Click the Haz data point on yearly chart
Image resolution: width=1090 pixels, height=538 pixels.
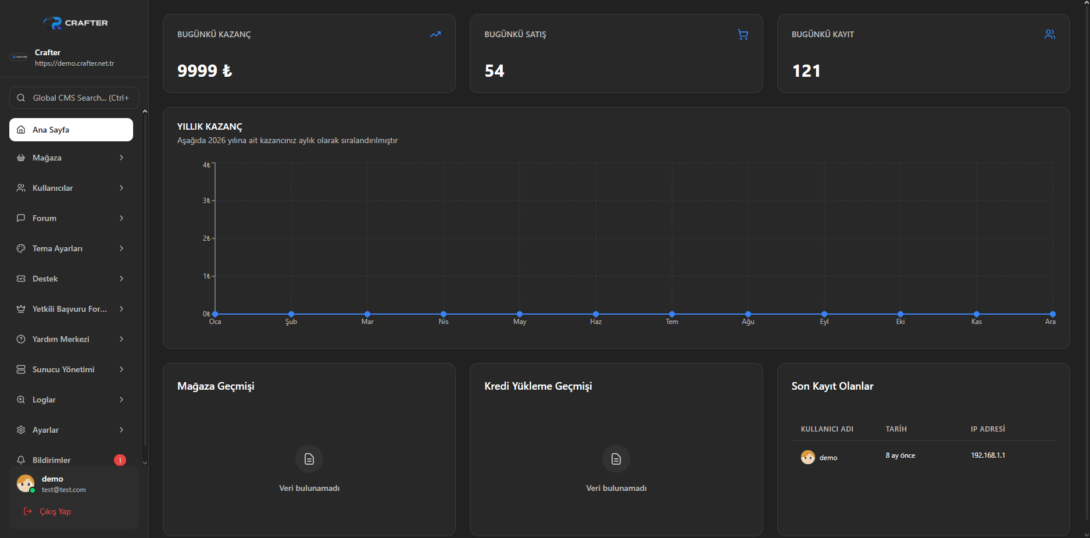point(595,314)
